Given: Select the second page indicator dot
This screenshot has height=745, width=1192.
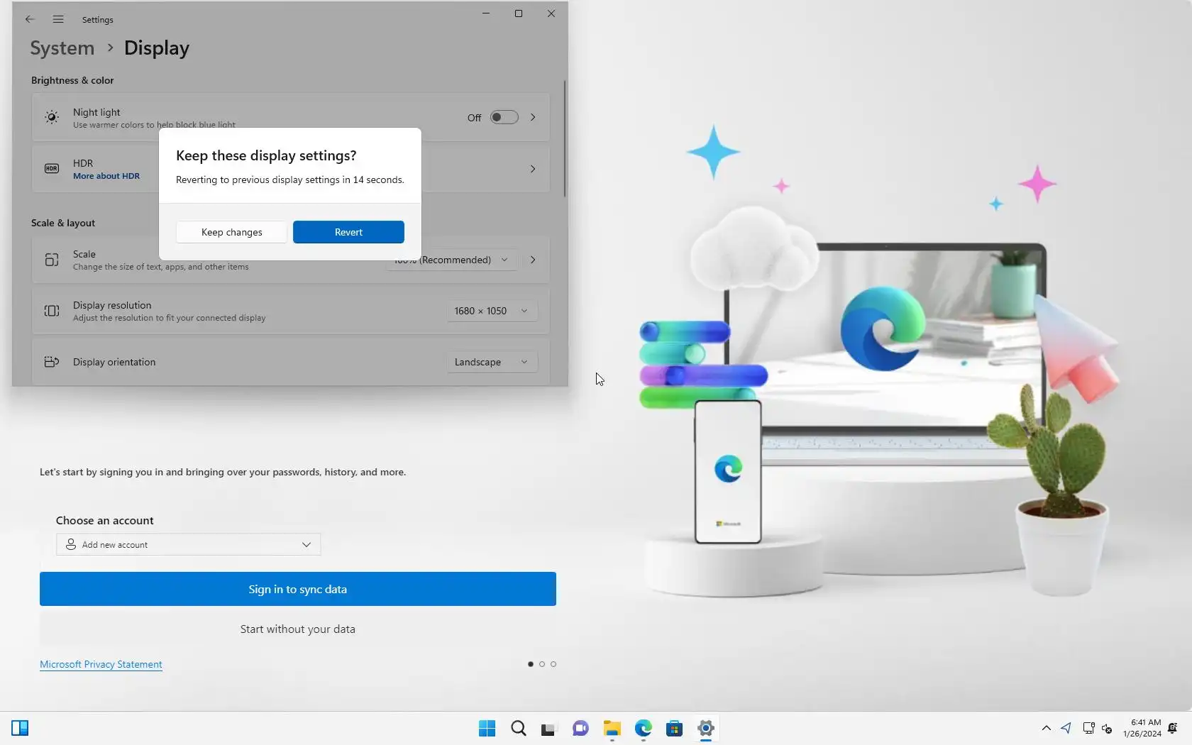Looking at the screenshot, I should pos(542,664).
